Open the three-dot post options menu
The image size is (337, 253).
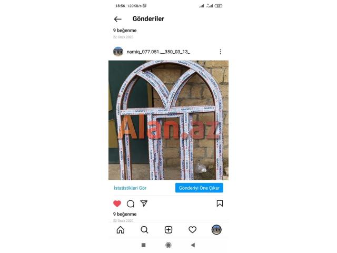pos(220,52)
